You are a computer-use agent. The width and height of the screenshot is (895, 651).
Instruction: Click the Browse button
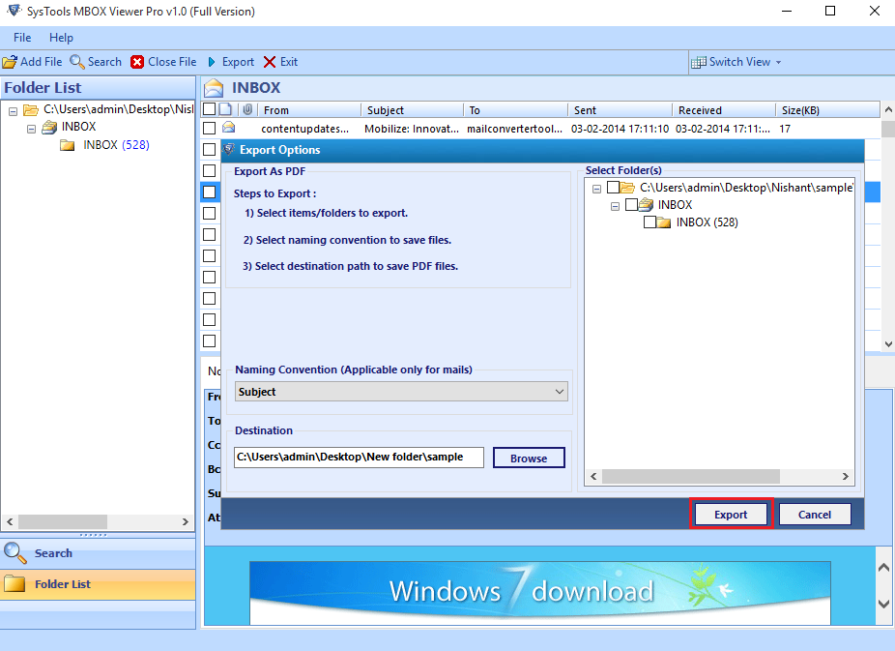[529, 458]
